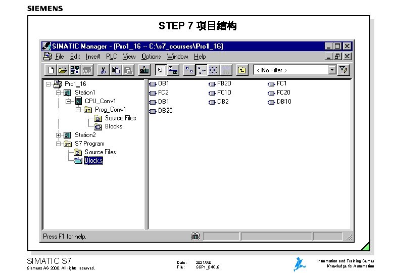Select Station1 in the tree
Viewport: 394px width, 273px height.
click(85, 92)
